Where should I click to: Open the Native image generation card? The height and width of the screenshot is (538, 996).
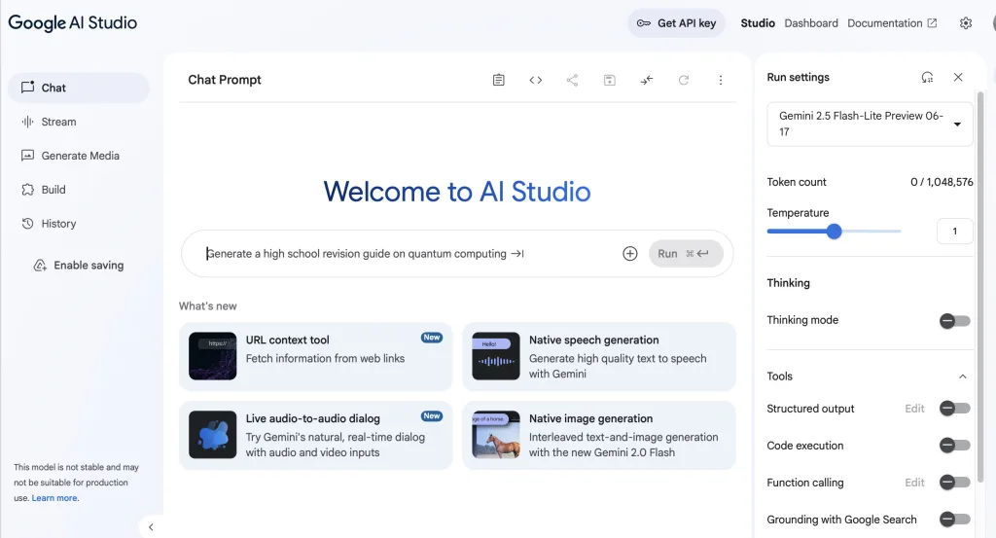pyautogui.click(x=599, y=435)
